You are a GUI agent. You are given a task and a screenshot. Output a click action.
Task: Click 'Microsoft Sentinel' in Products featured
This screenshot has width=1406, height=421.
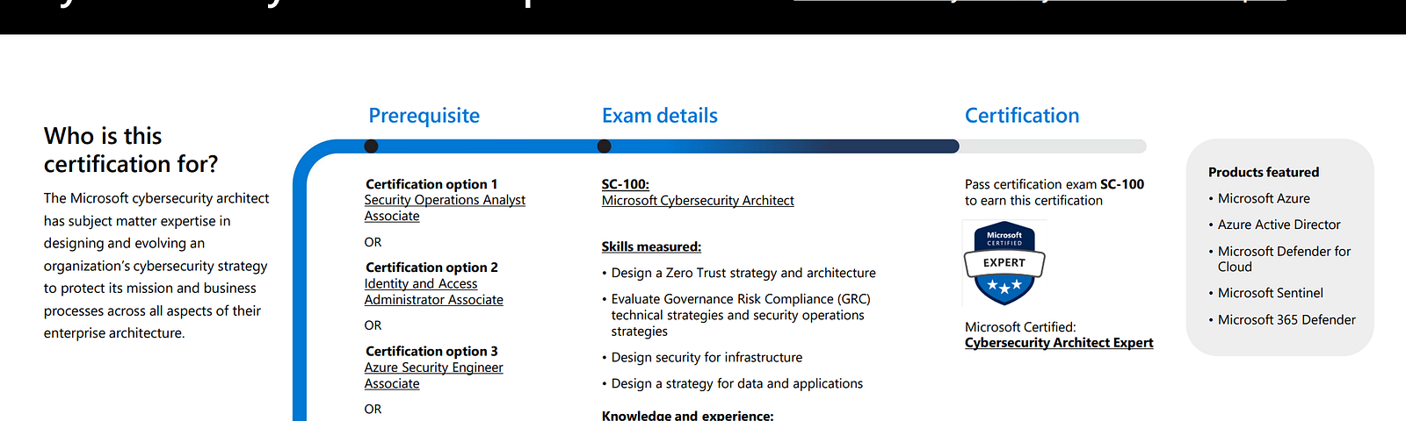coord(1271,293)
